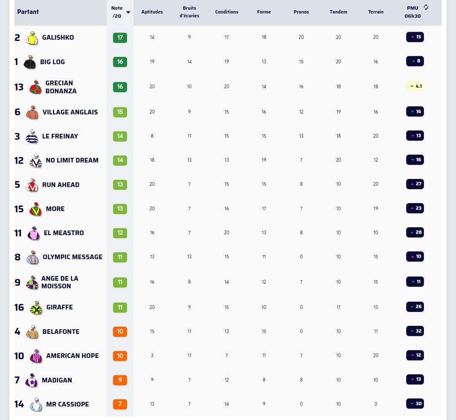Click the Partant column header
The width and height of the screenshot is (456, 420).
28,12
